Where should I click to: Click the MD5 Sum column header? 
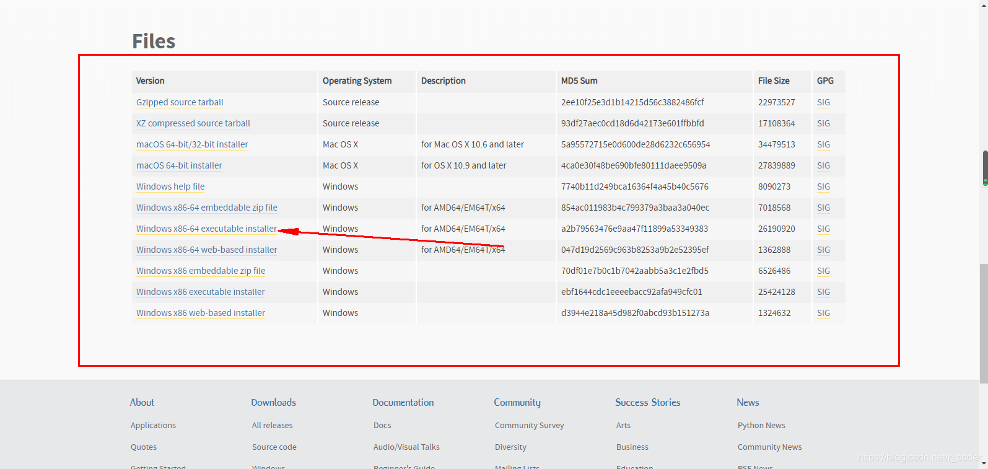click(x=579, y=81)
